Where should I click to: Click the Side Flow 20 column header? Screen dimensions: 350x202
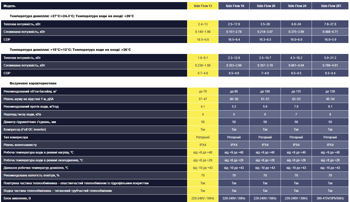coord(266,6)
